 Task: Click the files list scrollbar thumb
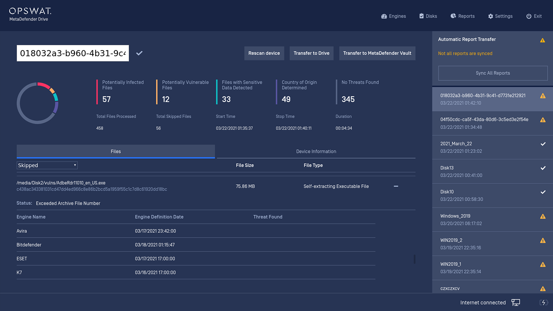[414, 259]
